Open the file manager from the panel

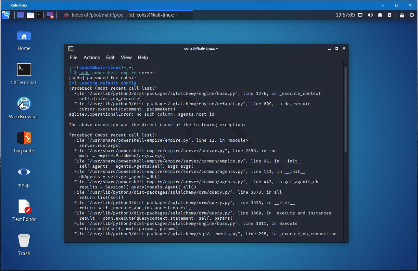[x=31, y=15]
